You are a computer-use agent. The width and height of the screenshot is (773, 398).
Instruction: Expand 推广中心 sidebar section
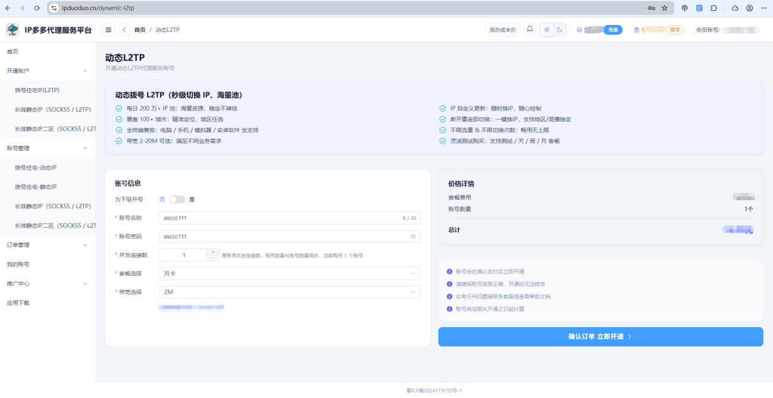[48, 284]
